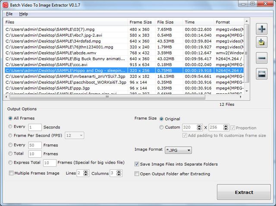The height and width of the screenshot is (206, 276).
Task: Click the add files plus icon
Action: [262, 30]
